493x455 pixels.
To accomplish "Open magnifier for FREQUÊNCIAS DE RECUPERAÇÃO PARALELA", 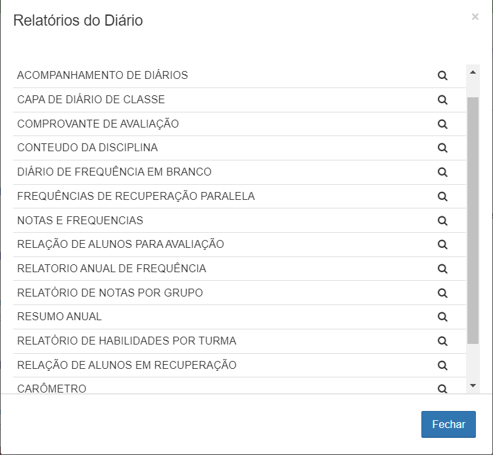I will (x=442, y=196).
